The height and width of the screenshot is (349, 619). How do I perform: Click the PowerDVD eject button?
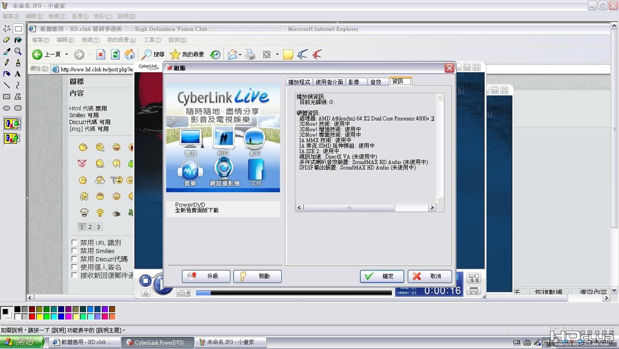click(146, 293)
